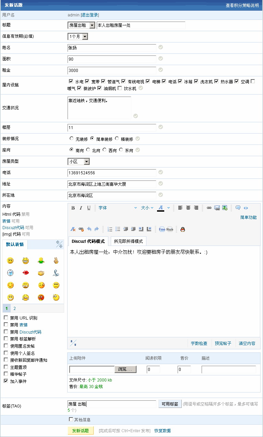This screenshot has width=263, height=437.
Task: Insert ordered numbered list
Action: [x=110, y=229]
